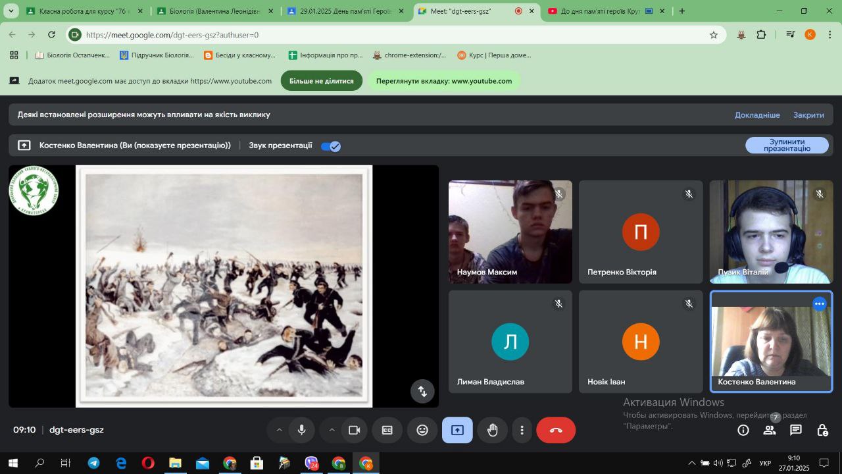Go back in browser history

click(12, 35)
